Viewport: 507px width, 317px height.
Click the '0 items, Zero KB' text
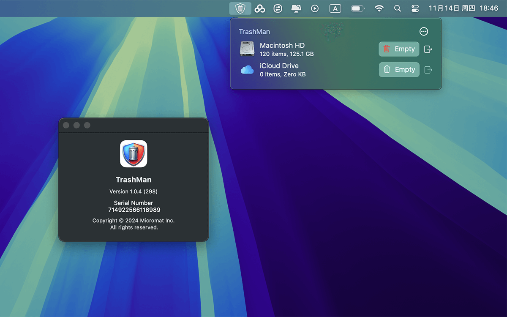pos(283,74)
